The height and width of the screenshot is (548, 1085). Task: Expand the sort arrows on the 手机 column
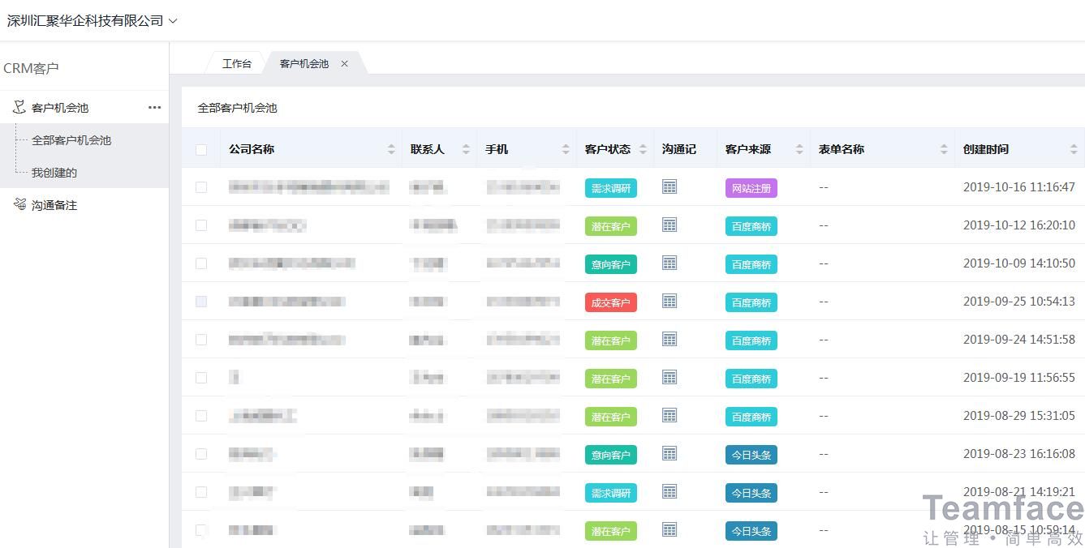click(566, 148)
